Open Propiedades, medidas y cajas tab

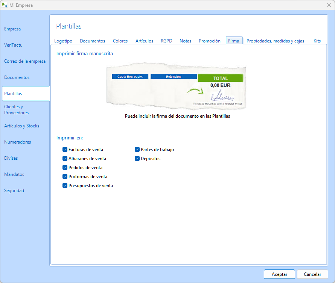[275, 41]
